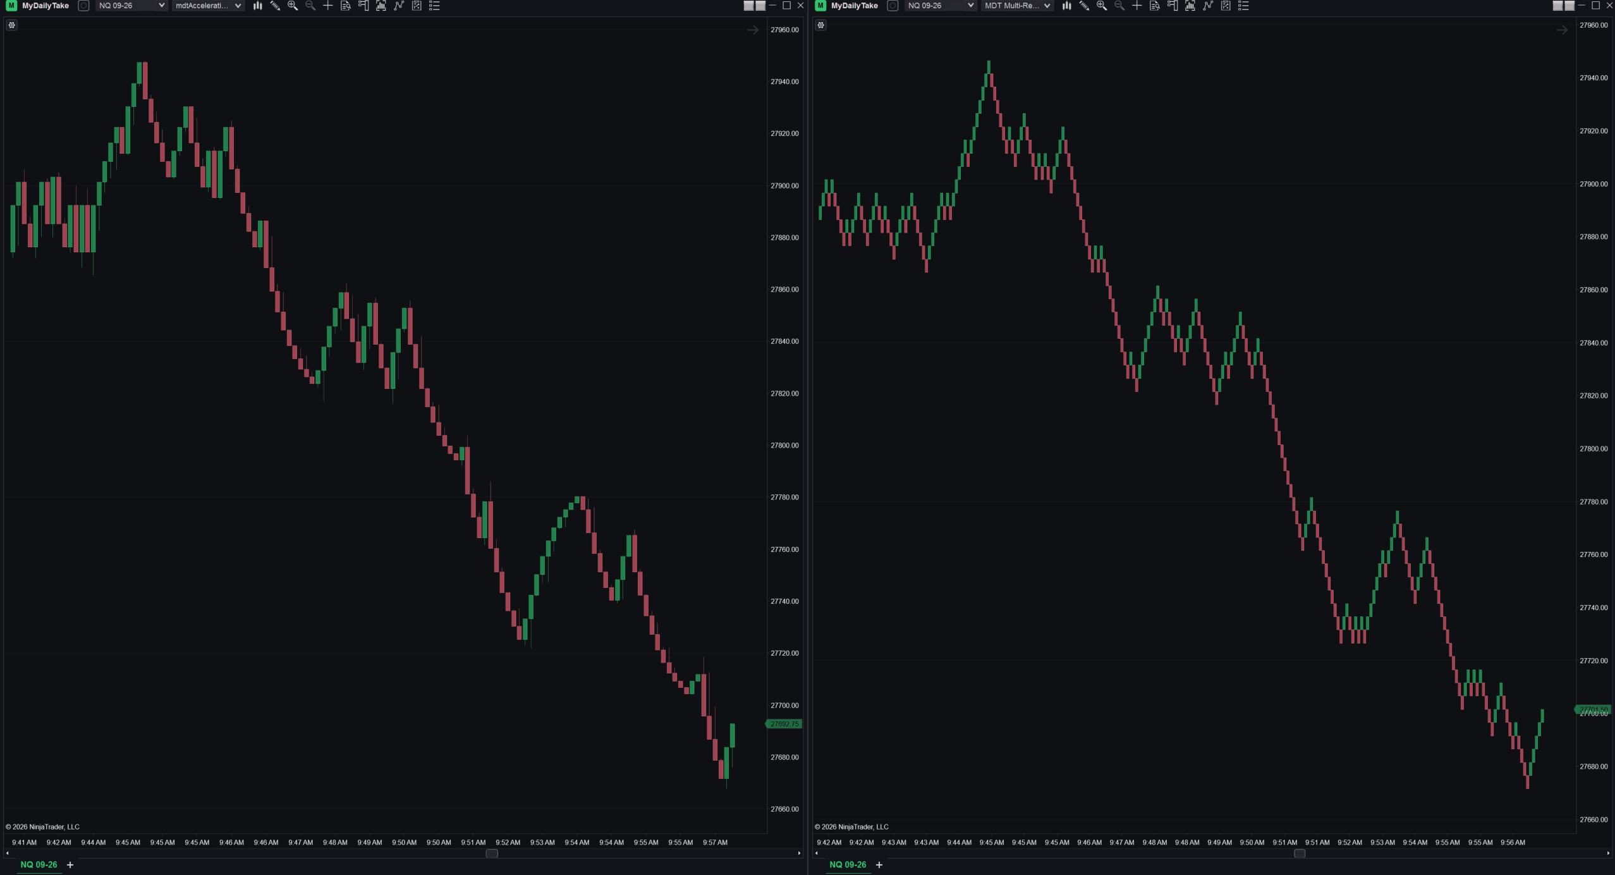This screenshot has height=875, width=1615.
Task: Open Chart Trader on left chart
Action: pos(363,6)
